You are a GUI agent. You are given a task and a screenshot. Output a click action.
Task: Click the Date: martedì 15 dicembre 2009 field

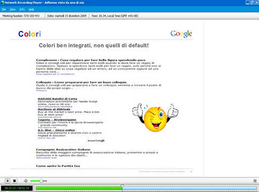tap(67, 16)
